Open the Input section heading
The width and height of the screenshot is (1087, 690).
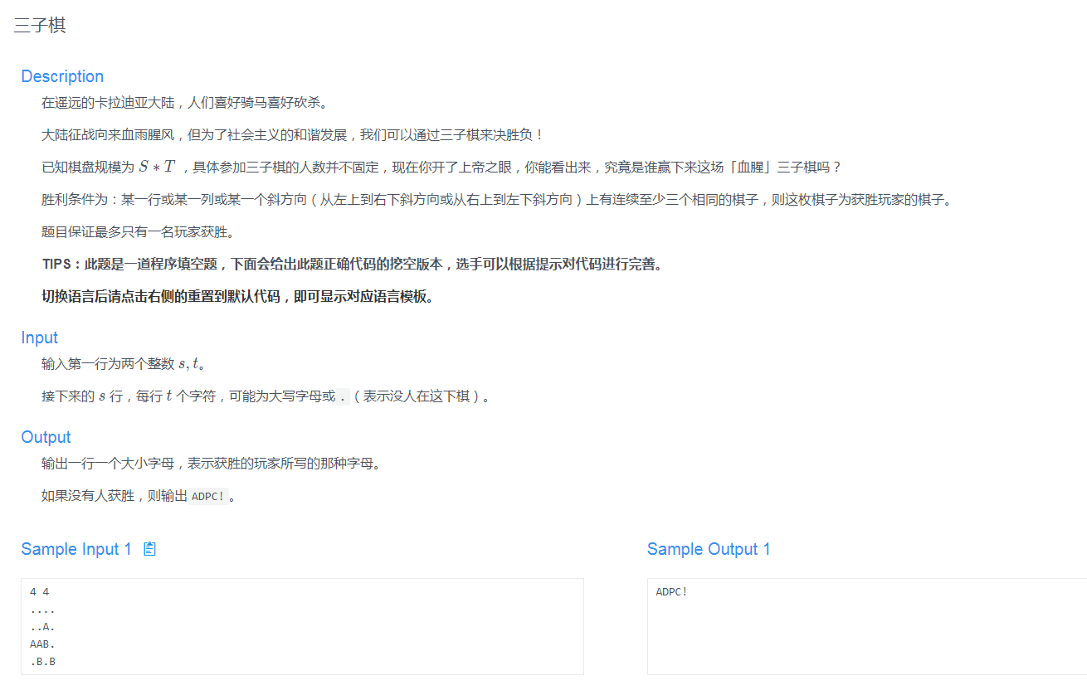(x=39, y=338)
